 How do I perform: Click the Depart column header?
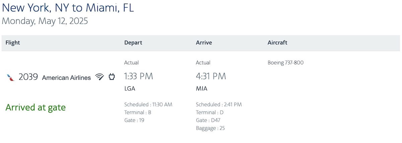tap(133, 43)
